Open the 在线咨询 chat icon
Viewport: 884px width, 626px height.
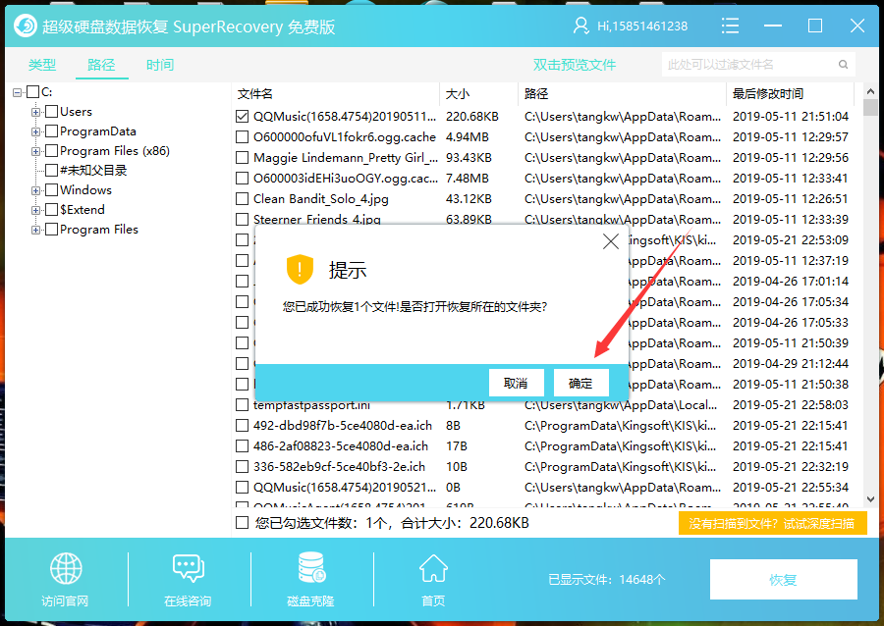pos(189,568)
